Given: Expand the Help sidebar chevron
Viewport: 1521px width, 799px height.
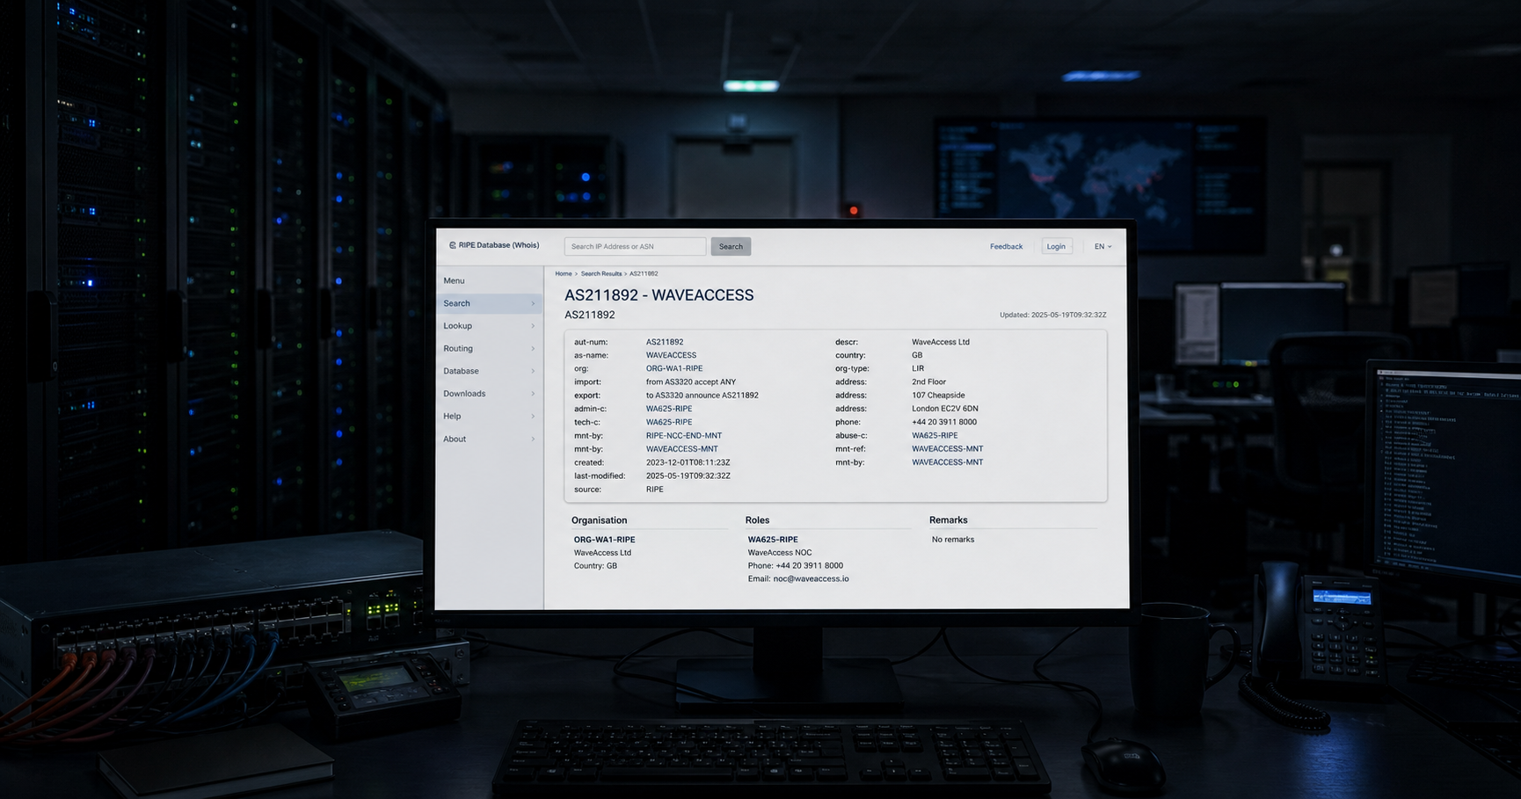Looking at the screenshot, I should coord(533,417).
